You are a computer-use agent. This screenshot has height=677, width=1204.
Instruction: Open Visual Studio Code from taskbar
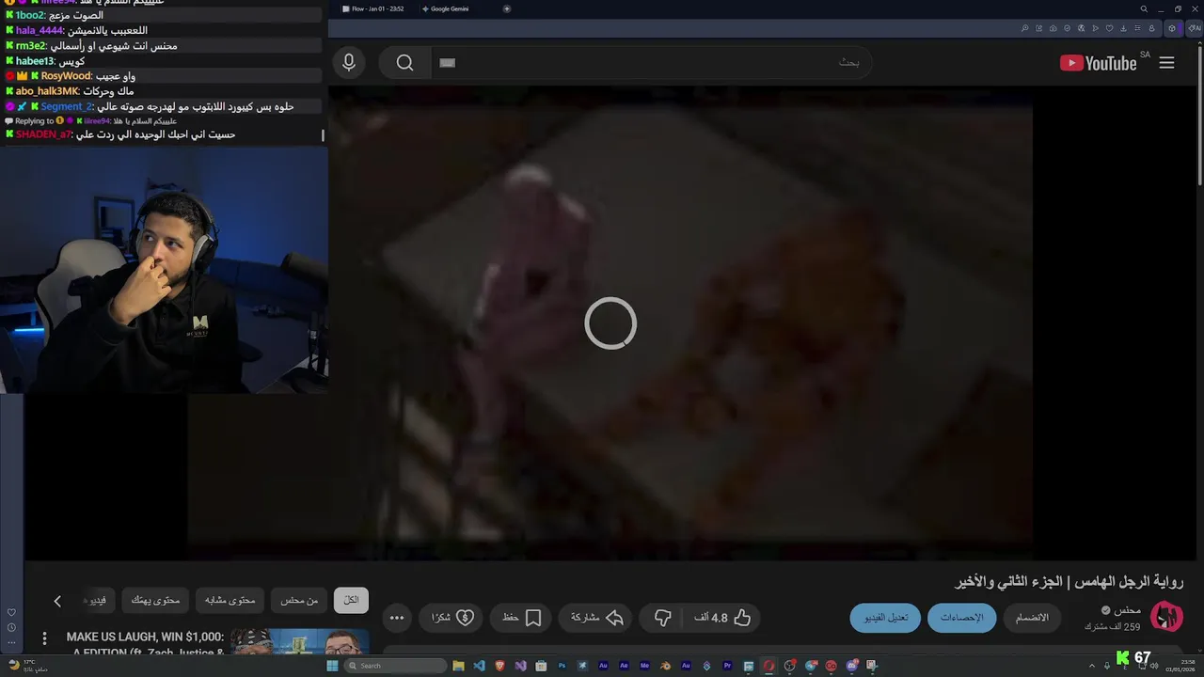point(479,666)
